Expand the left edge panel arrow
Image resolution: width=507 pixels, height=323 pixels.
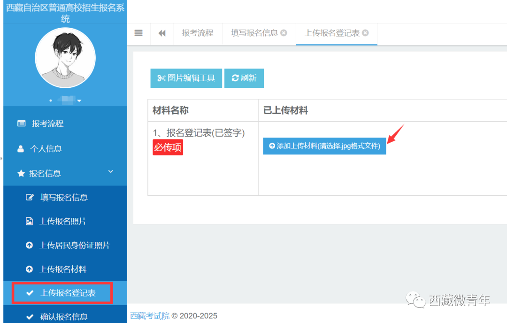point(3,158)
